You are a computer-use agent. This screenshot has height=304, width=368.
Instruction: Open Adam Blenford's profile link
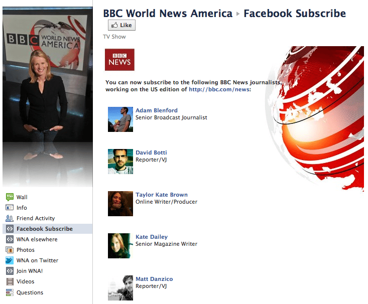[157, 110]
